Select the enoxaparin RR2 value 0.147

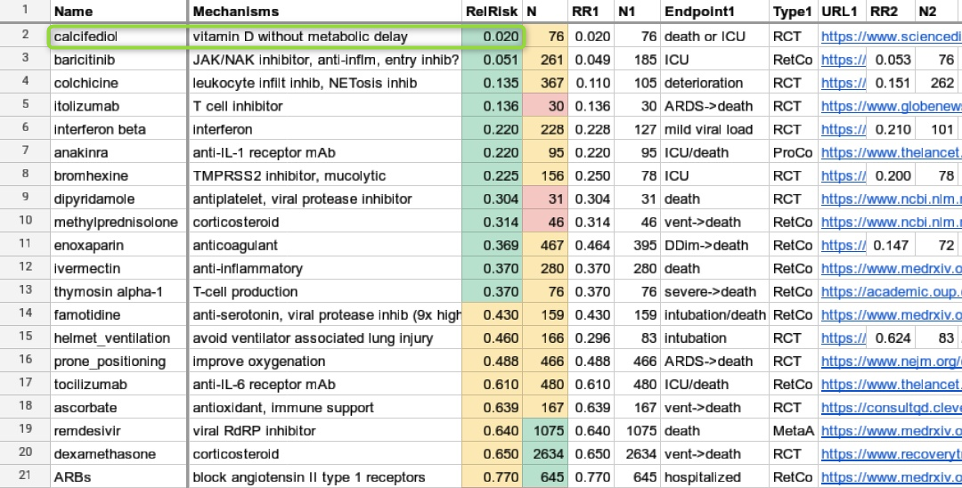tap(890, 245)
